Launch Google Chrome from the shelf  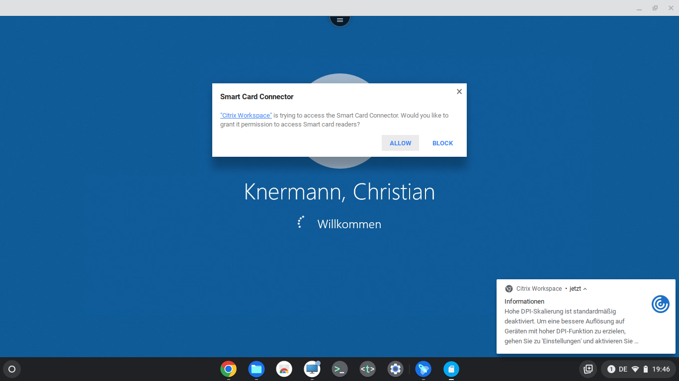coord(229,369)
